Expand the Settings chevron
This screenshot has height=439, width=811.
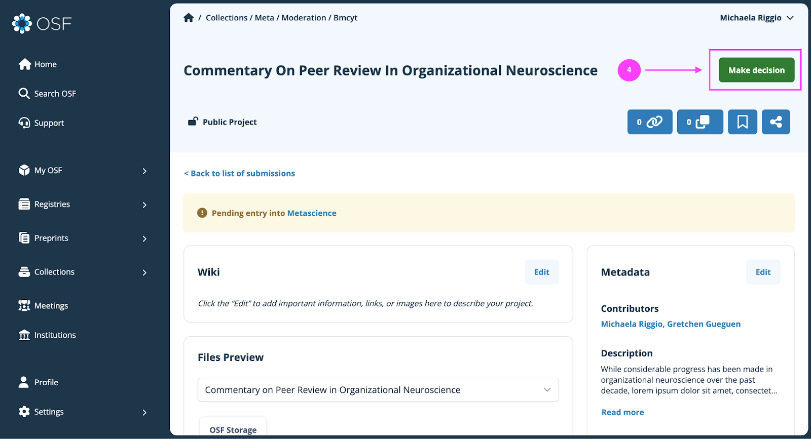pyautogui.click(x=144, y=413)
